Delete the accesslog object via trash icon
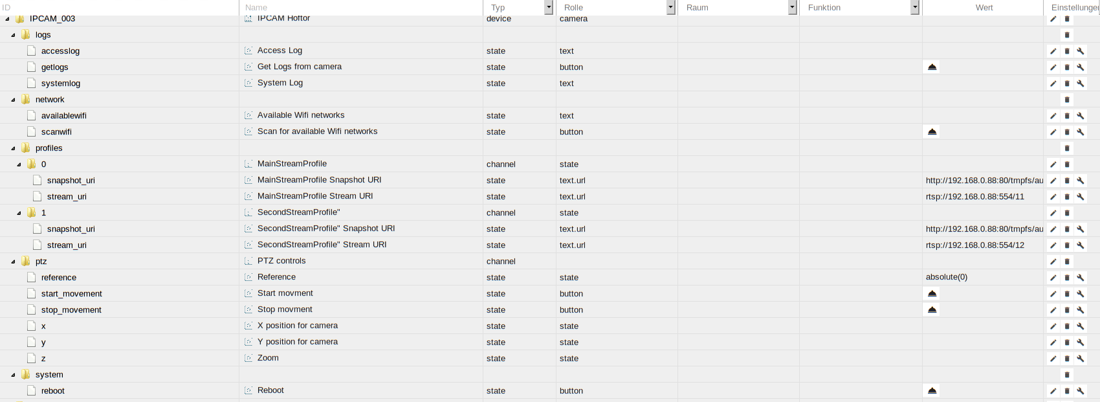The height and width of the screenshot is (402, 1100). click(x=1067, y=51)
